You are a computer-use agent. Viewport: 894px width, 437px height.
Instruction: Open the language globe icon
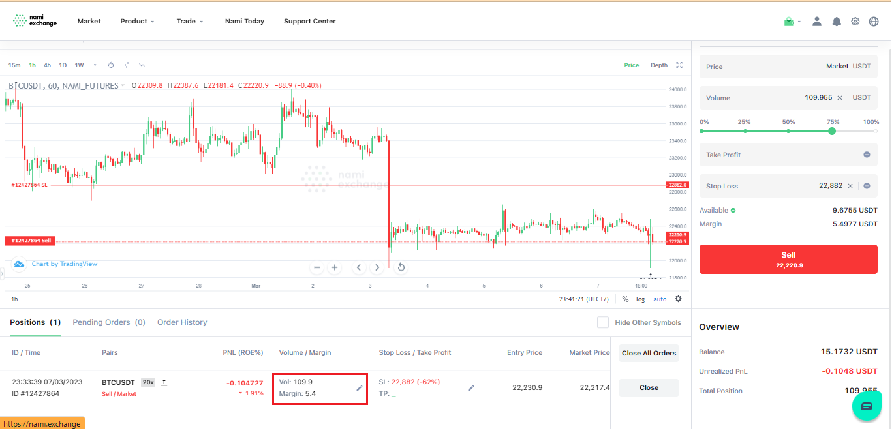(x=874, y=22)
